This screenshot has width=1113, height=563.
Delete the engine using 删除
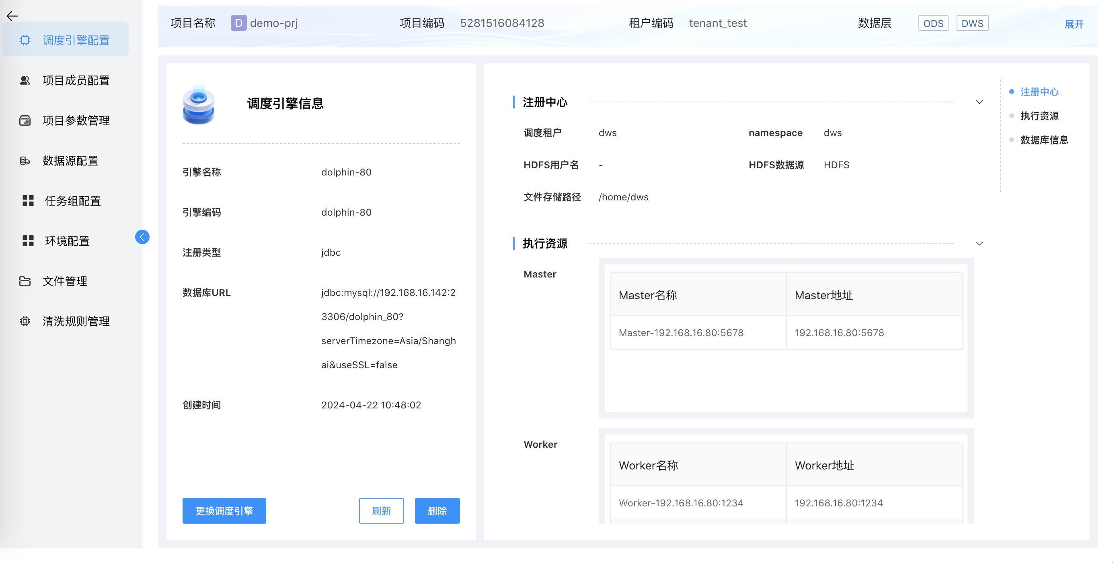click(x=437, y=511)
